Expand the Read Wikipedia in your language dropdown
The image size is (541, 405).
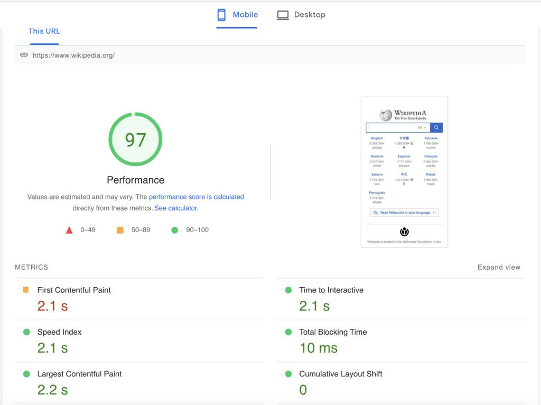point(405,213)
